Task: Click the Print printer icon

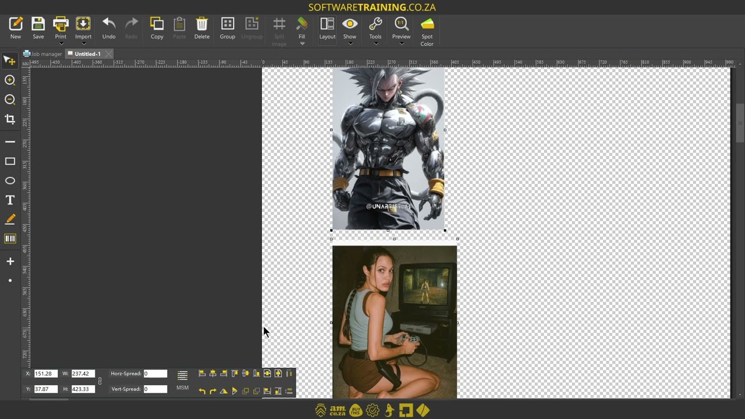Action: (x=61, y=24)
